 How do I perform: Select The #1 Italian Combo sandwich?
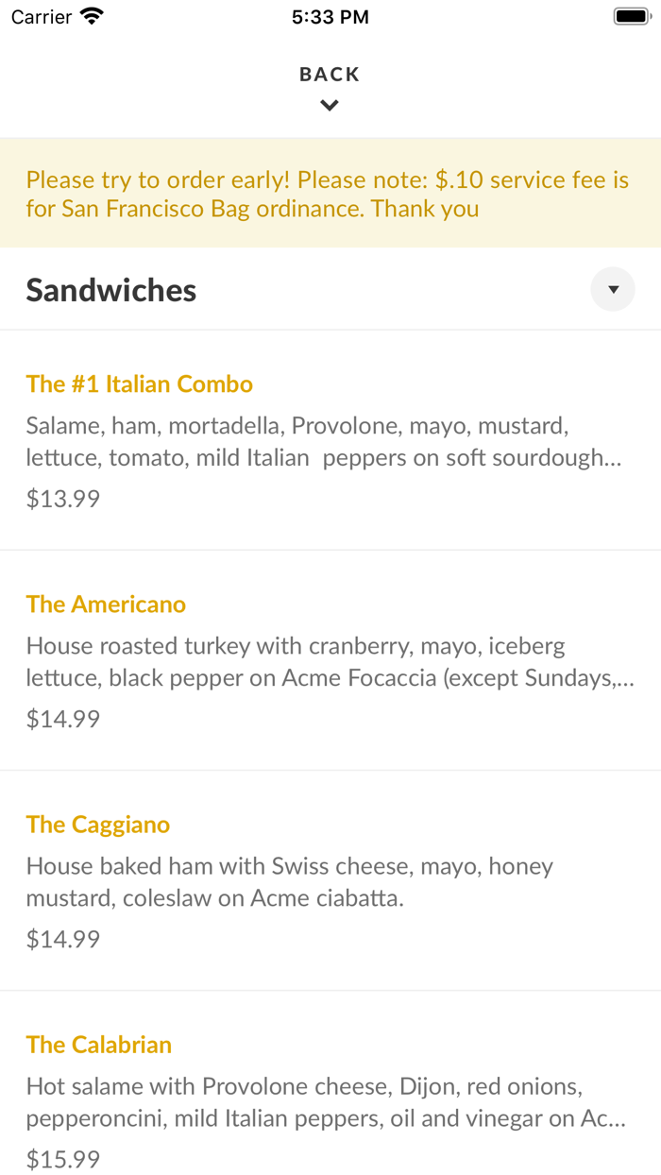[x=140, y=383]
